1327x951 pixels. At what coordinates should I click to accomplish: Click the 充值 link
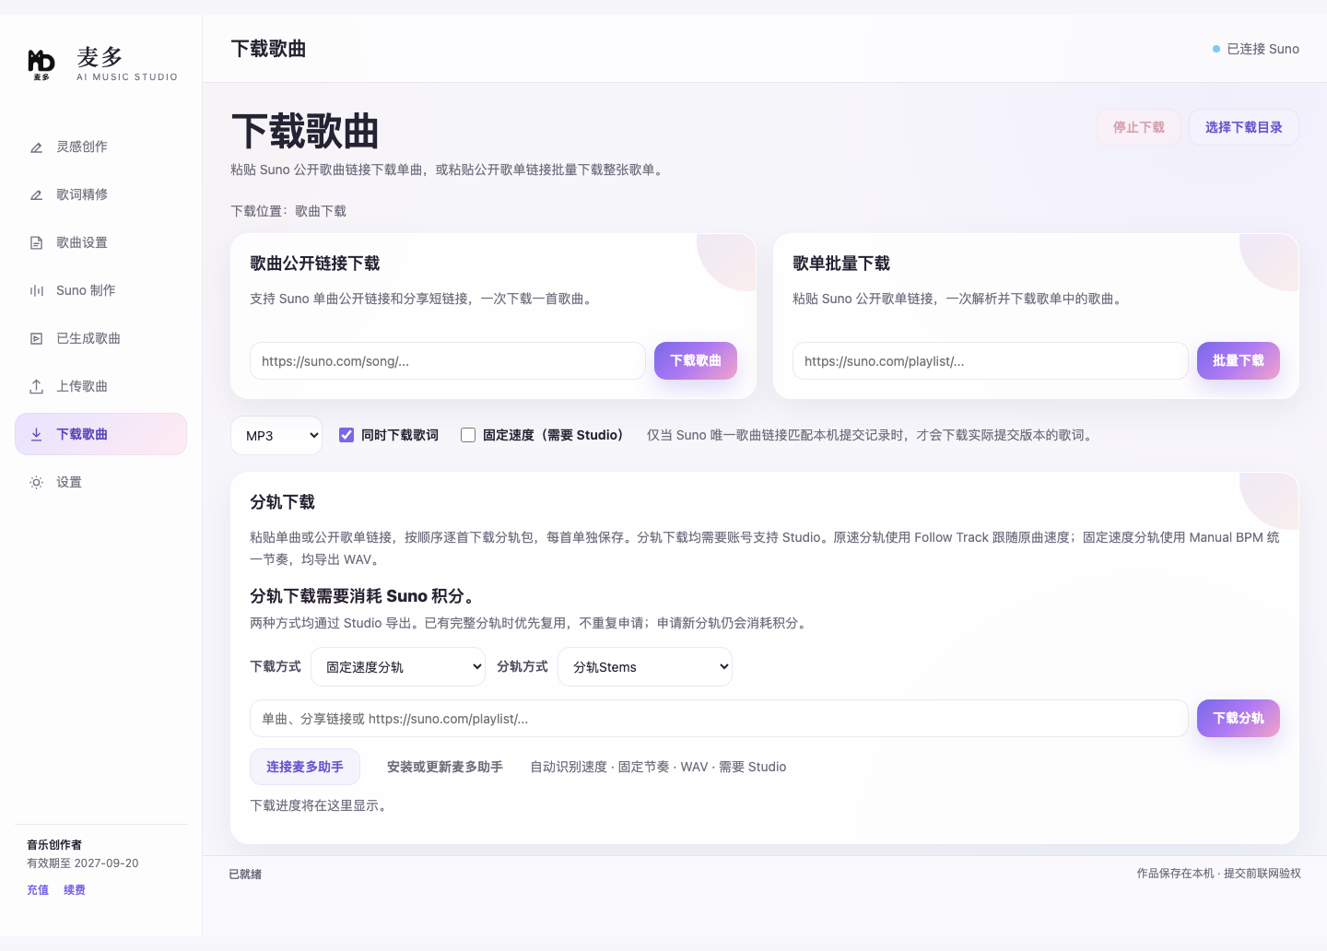(38, 890)
